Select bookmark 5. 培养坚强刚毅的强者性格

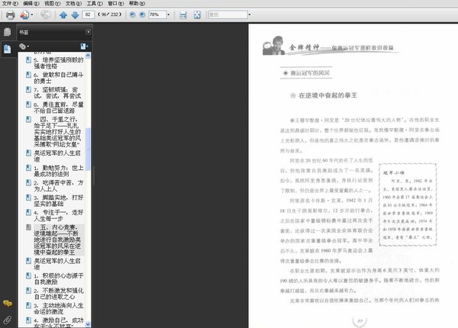tap(59, 63)
